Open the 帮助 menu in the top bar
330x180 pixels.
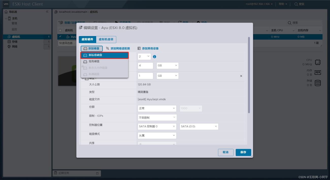point(283,4)
